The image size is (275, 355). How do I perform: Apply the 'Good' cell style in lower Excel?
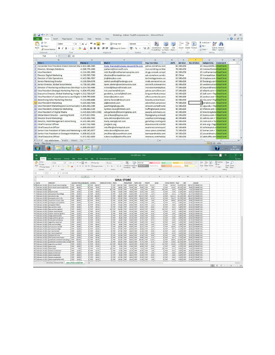[166, 163]
